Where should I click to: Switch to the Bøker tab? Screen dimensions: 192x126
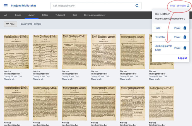click(18, 15)
